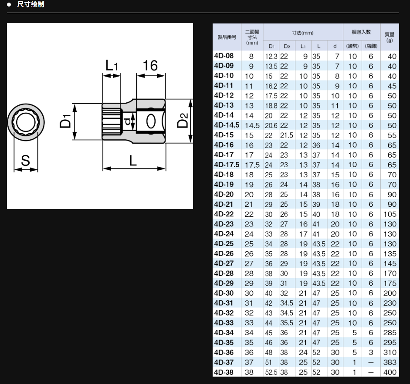This screenshot has height=384, width=410.
Task: Select the 16 dimension label in diagram
Action: (150, 65)
